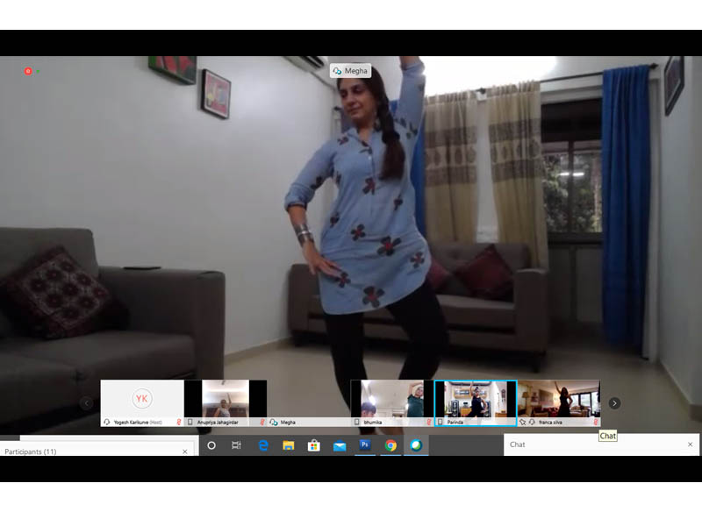Click the Megha speaker name label
This screenshot has width=702, height=526.
350,71
